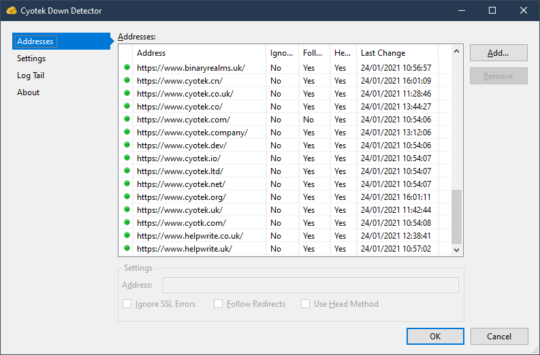Confirm with the OK button
The width and height of the screenshot is (540, 355).
[x=435, y=336]
